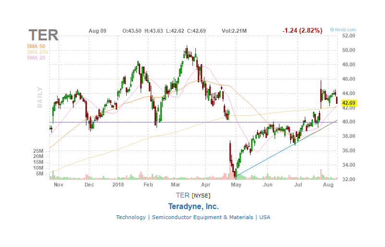The image size is (385, 247).
Task: Click the C:42.69 close price value
Action: [196, 31]
